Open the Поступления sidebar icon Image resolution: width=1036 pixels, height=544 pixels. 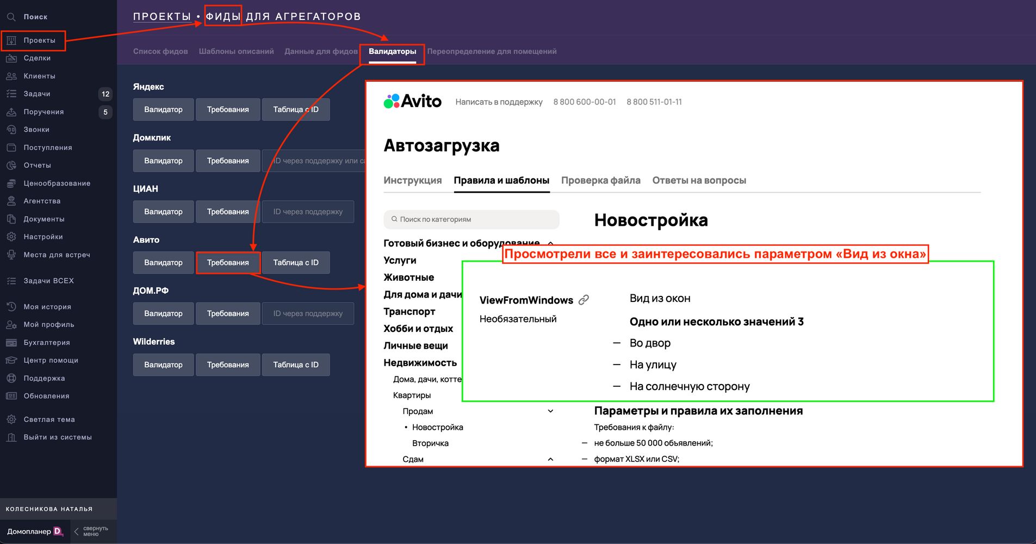pos(11,147)
